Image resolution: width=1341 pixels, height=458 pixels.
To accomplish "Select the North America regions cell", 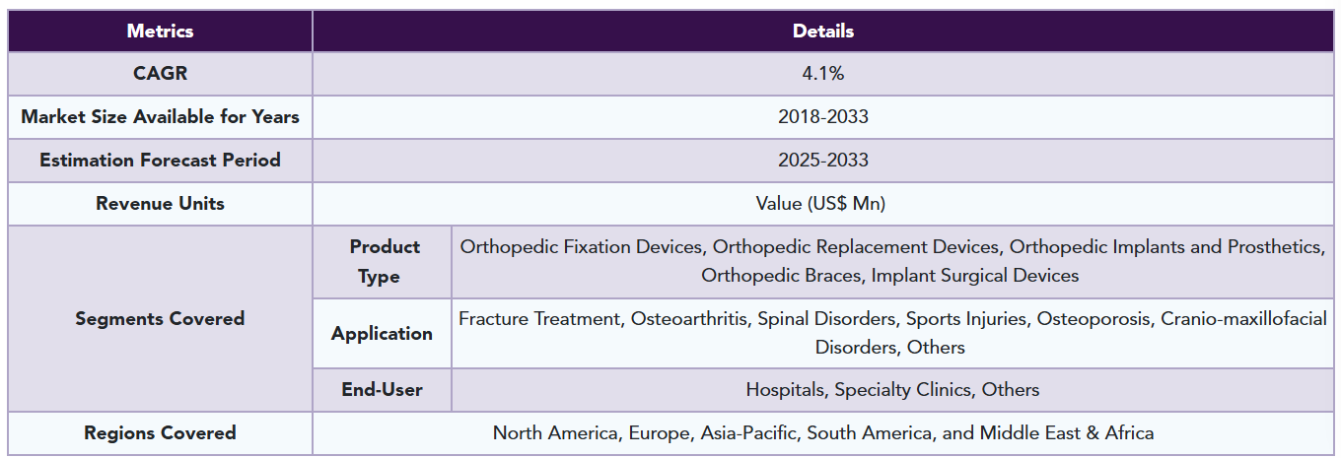I will point(823,433).
